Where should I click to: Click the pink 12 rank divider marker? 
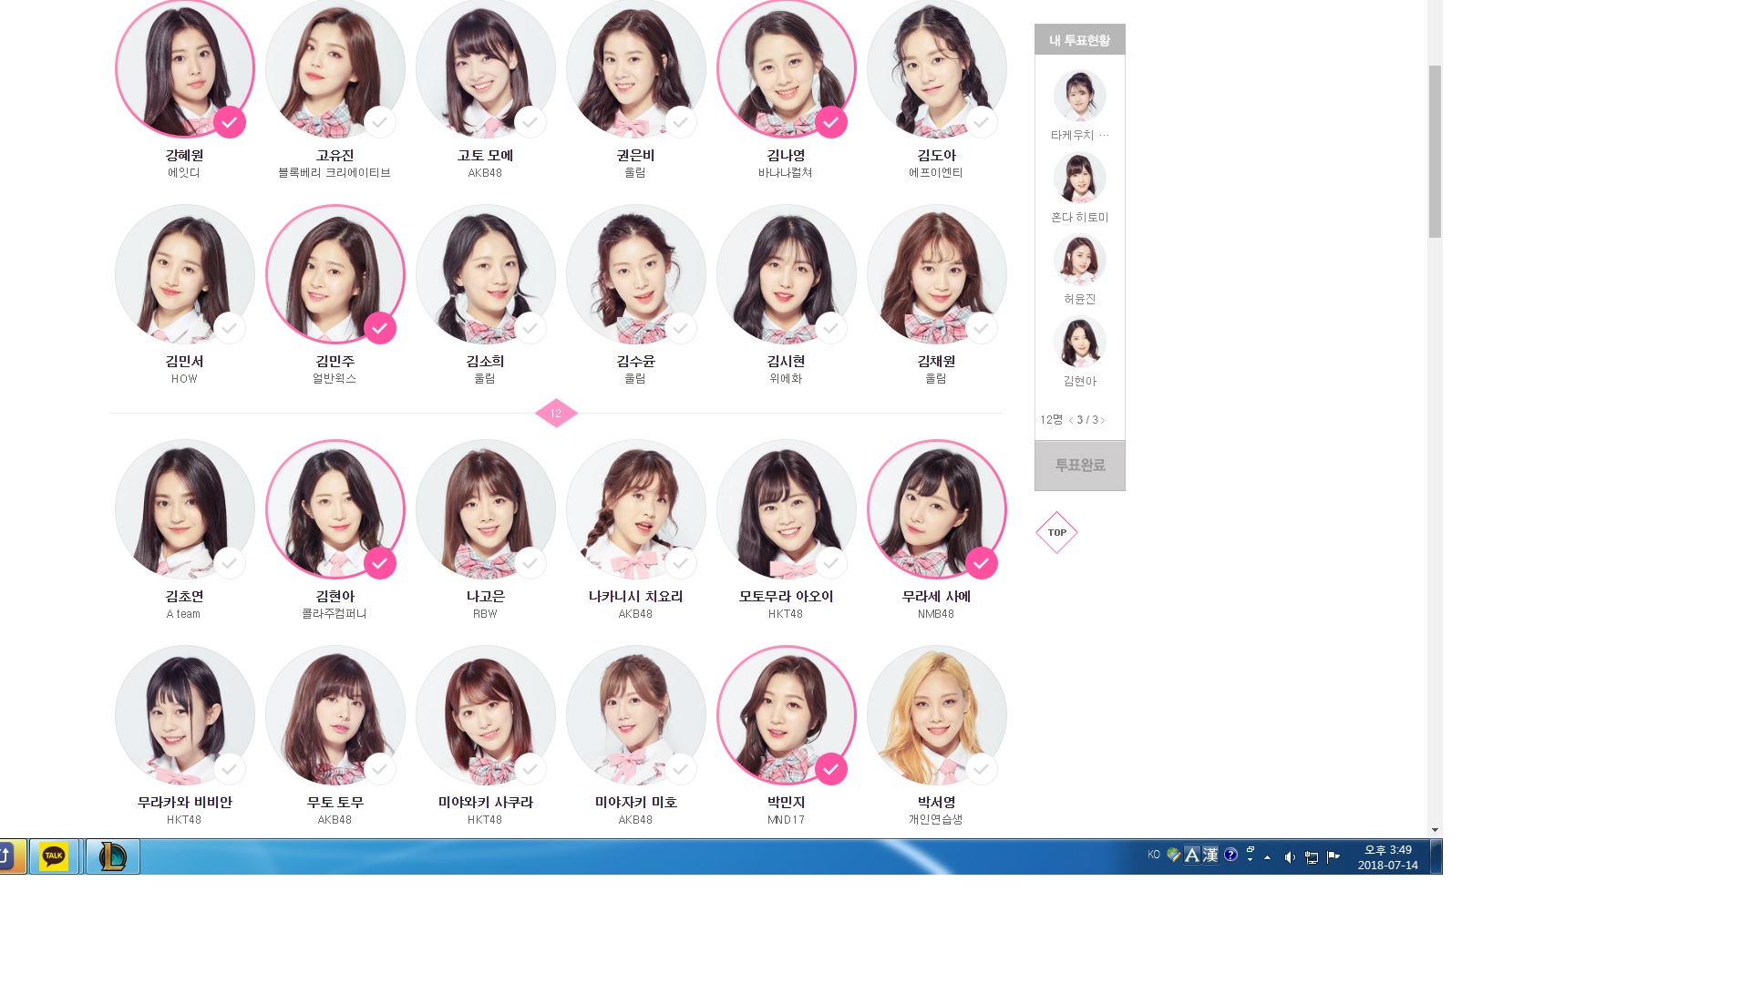(x=556, y=414)
